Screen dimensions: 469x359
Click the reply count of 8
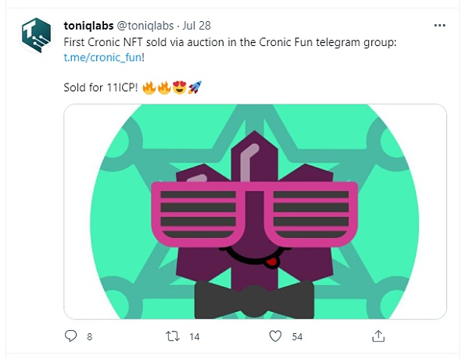[x=90, y=337]
